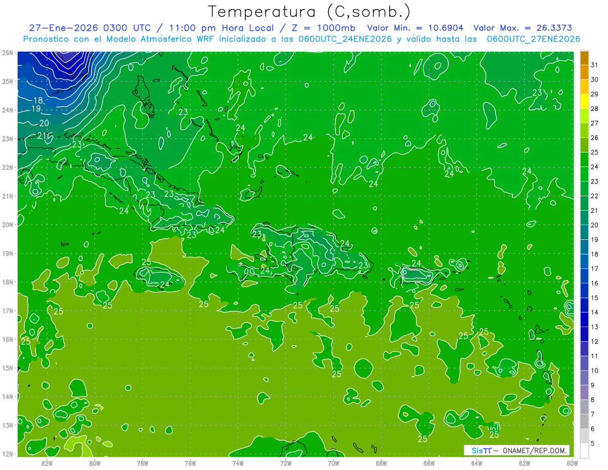Image resolution: width=608 pixels, height=470 pixels.
Task: Click the "21N" latitude axis label
Action: tap(8, 196)
